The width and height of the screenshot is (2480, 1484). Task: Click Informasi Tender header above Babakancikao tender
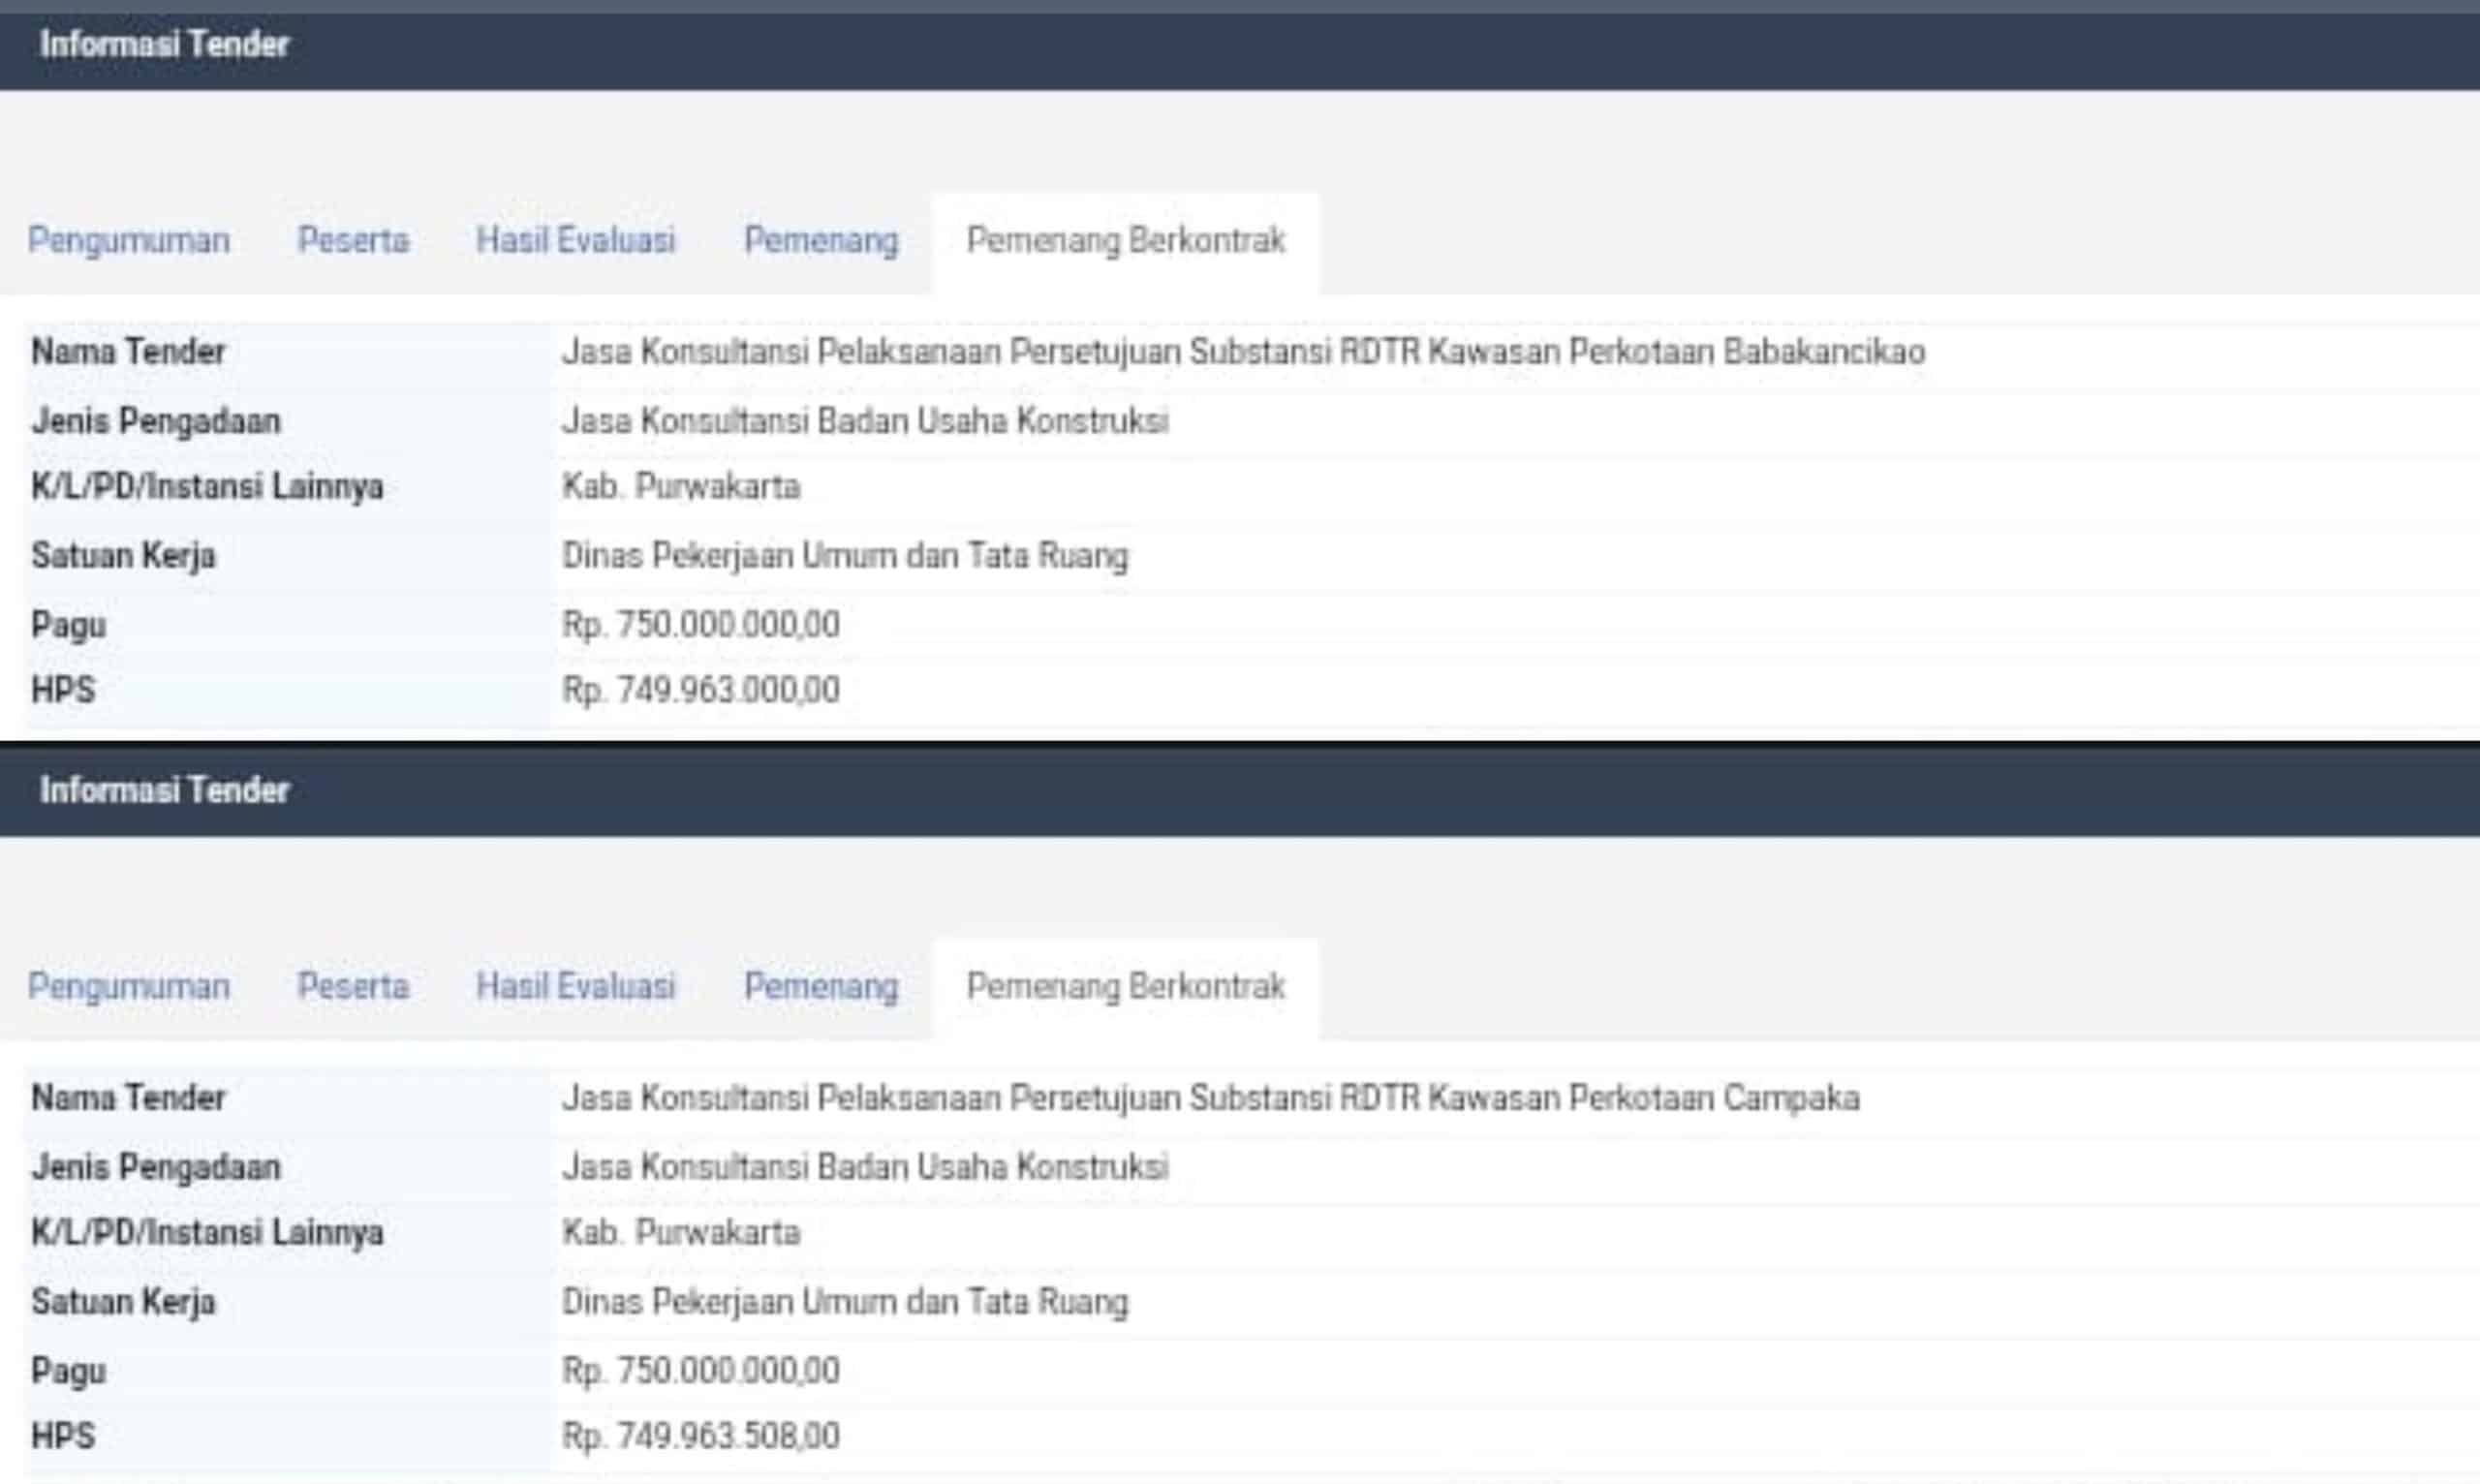165,45
